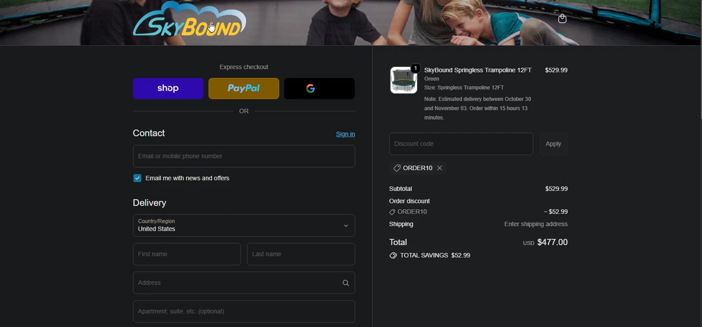Focus the First name field

[187, 254]
